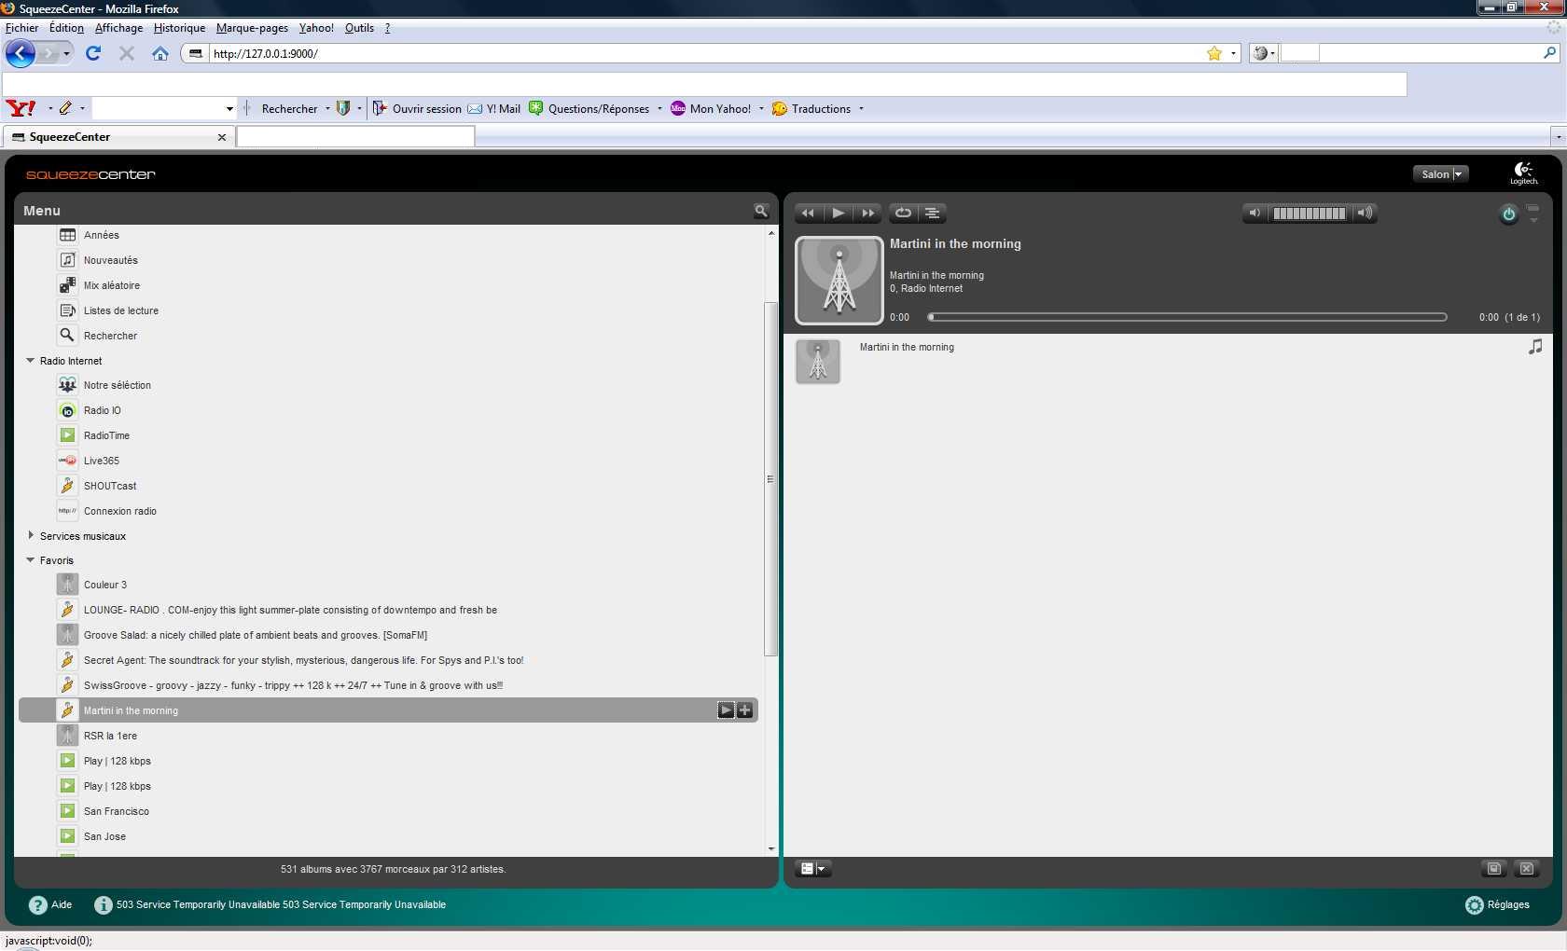Image resolution: width=1567 pixels, height=951 pixels.
Task: Click the play button in player controls
Action: coord(838,214)
